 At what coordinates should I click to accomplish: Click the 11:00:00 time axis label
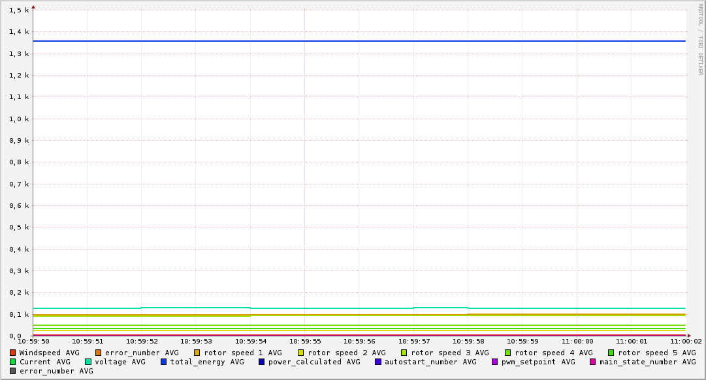577,341
